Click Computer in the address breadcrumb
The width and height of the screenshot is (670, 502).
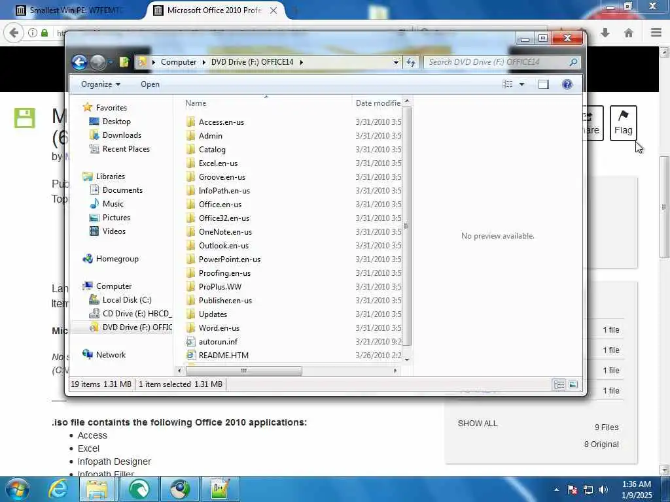click(179, 62)
